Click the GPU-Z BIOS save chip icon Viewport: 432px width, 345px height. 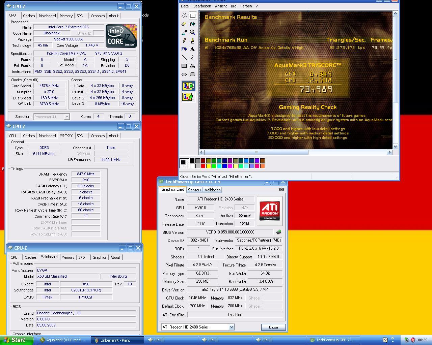[279, 232]
